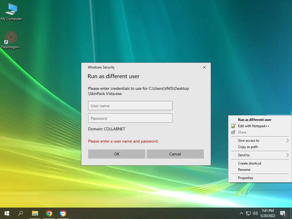Focus the Password field
Image resolution: width=292 pixels, height=219 pixels.
coord(130,118)
